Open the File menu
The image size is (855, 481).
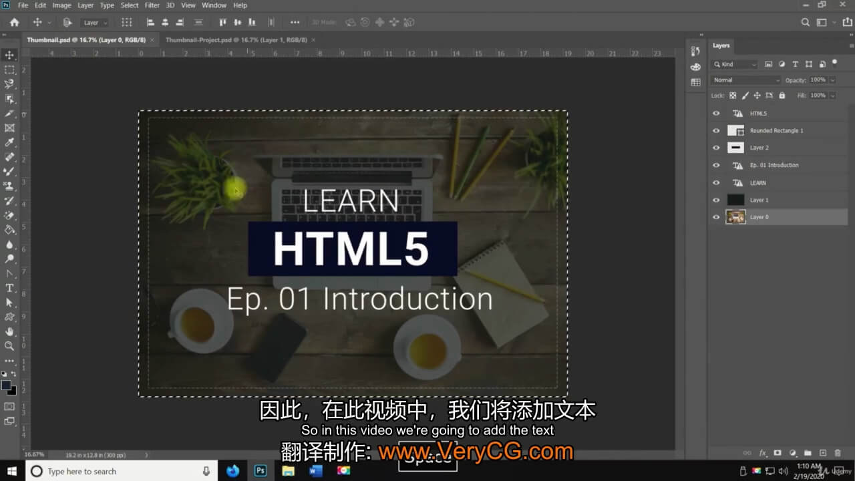tap(23, 5)
